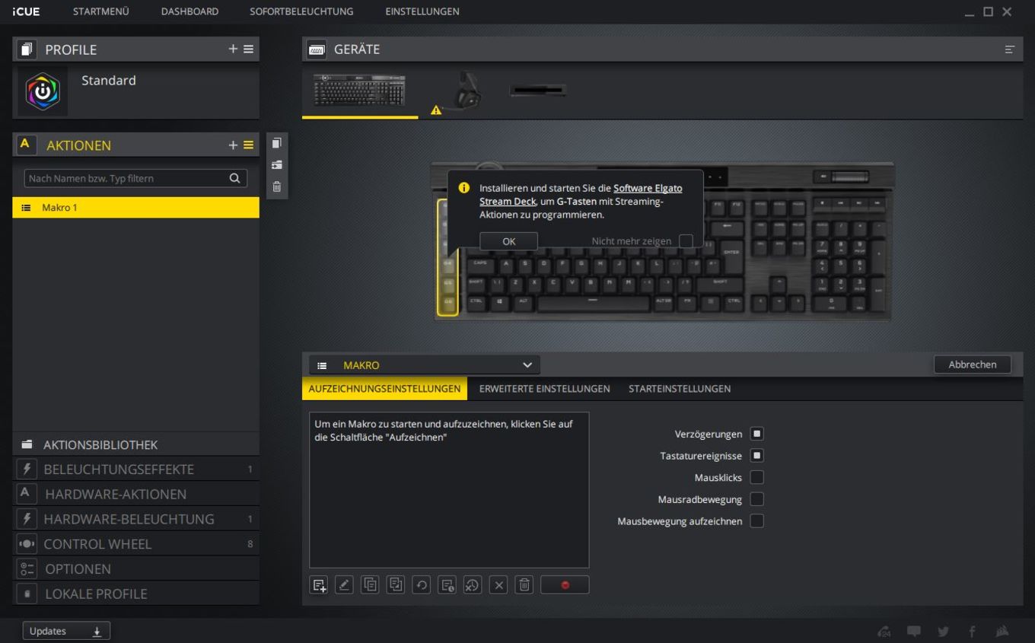Click the copy events icon in macro toolbar
This screenshot has width=1035, height=643.
point(370,585)
